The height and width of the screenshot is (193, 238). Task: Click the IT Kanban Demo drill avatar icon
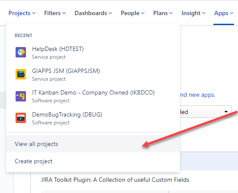coord(21,96)
